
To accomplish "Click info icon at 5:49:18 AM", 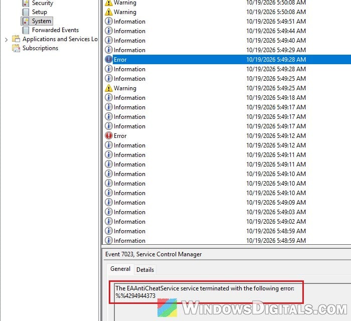I will coord(109,98).
